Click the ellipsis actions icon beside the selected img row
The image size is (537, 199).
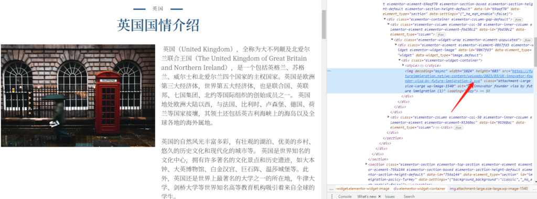(329, 71)
